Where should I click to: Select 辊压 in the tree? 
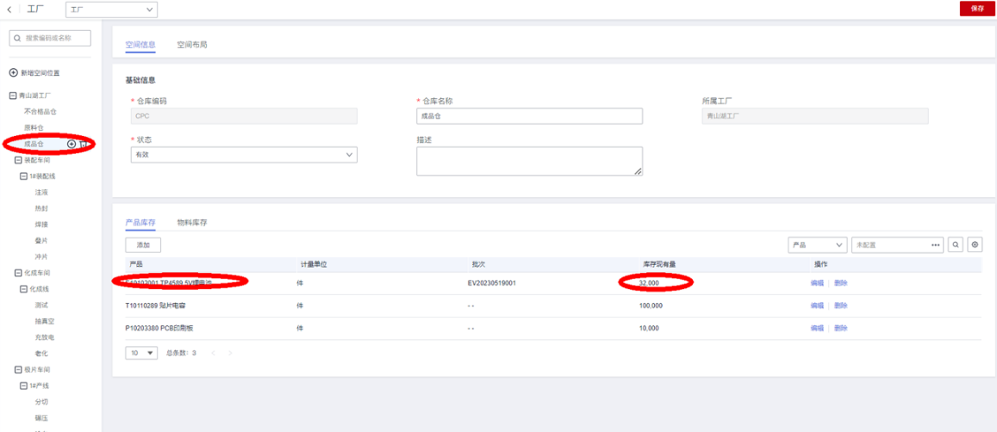pyautogui.click(x=41, y=417)
